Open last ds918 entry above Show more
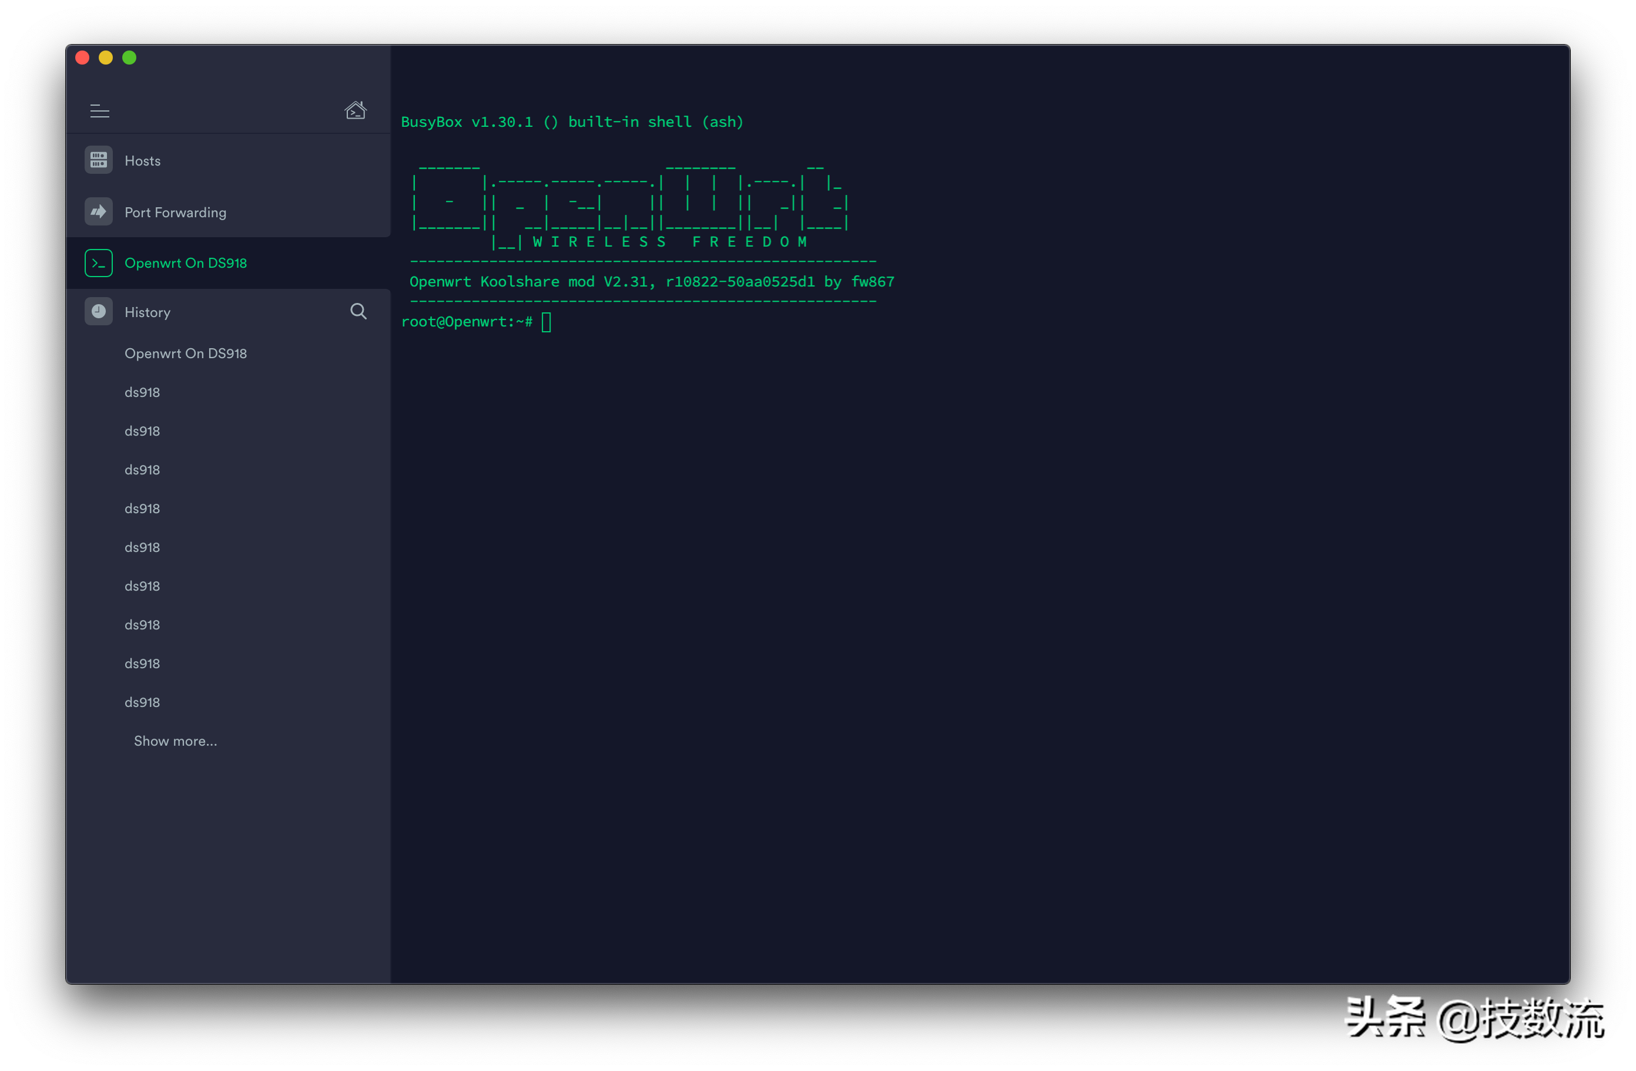Viewport: 1636px width, 1071px height. (x=142, y=702)
